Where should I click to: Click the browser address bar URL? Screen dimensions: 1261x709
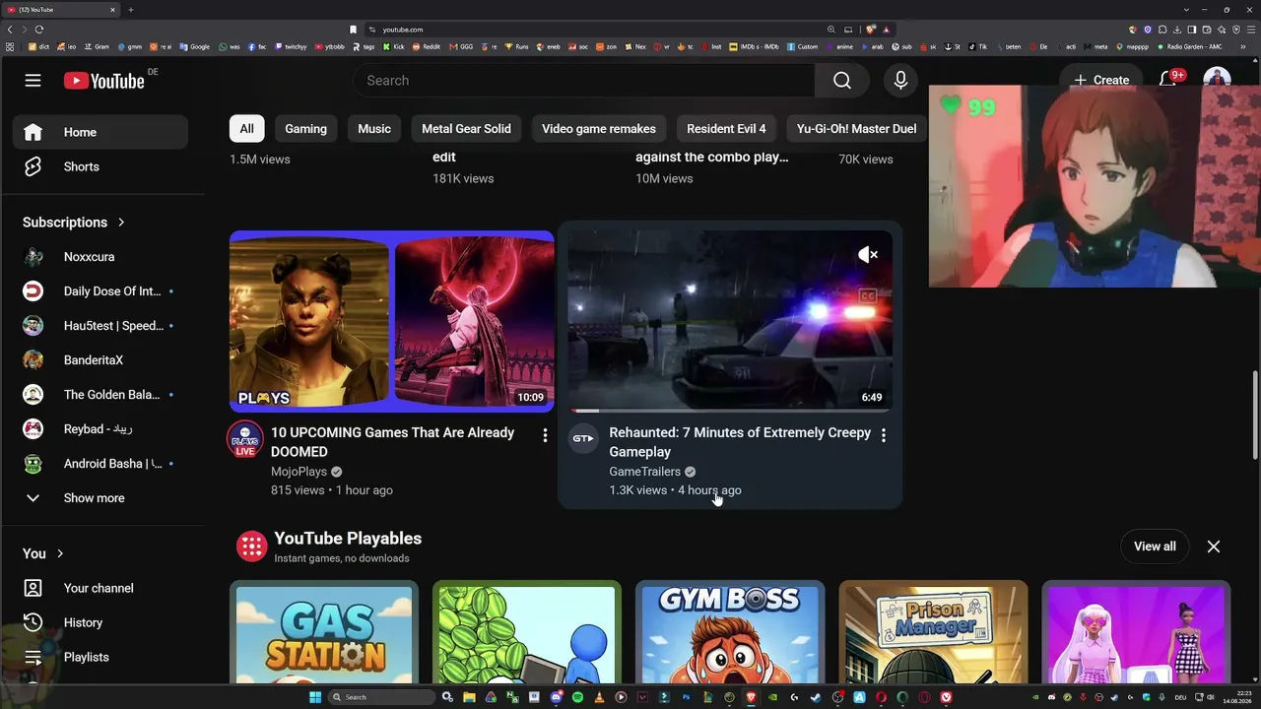click(403, 30)
